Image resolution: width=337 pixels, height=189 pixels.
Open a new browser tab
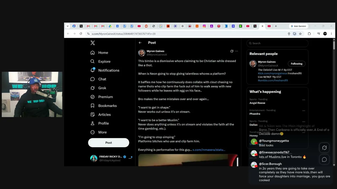pos(276,26)
